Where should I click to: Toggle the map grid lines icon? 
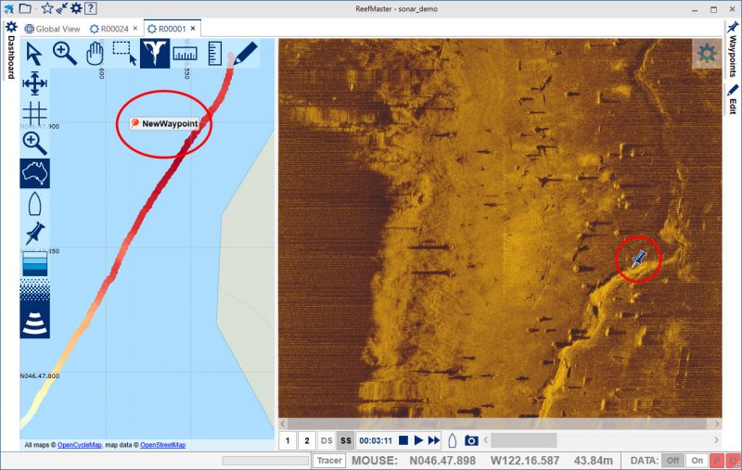(x=34, y=113)
